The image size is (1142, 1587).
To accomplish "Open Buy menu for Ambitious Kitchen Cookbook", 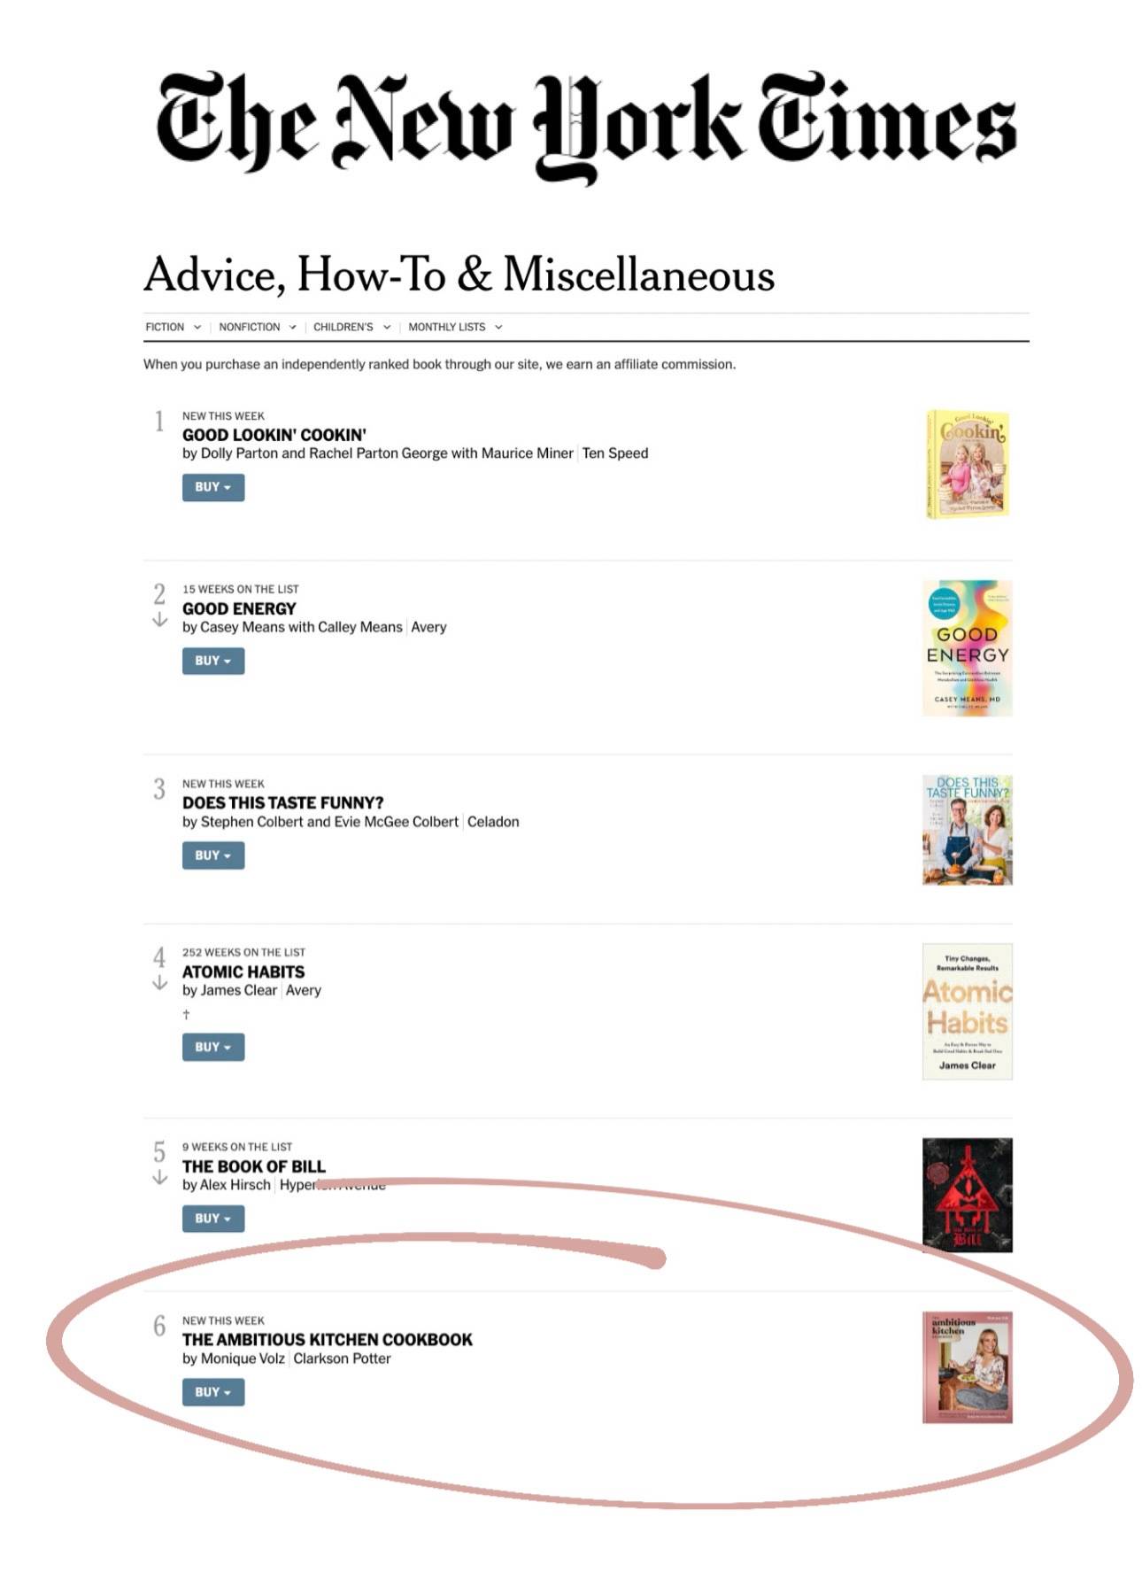I will pos(213,1392).
